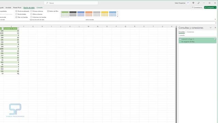
Task: Enable Fila de totales checkbox
Action: tap(16, 14)
